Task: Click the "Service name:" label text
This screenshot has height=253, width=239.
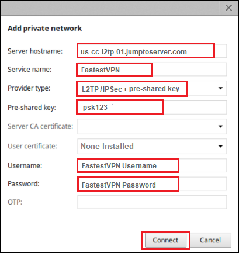Action: (x=30, y=70)
